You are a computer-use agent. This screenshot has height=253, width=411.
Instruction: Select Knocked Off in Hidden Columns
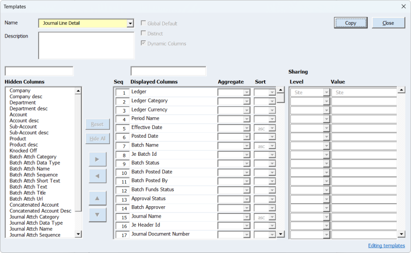pyautogui.click(x=23, y=151)
